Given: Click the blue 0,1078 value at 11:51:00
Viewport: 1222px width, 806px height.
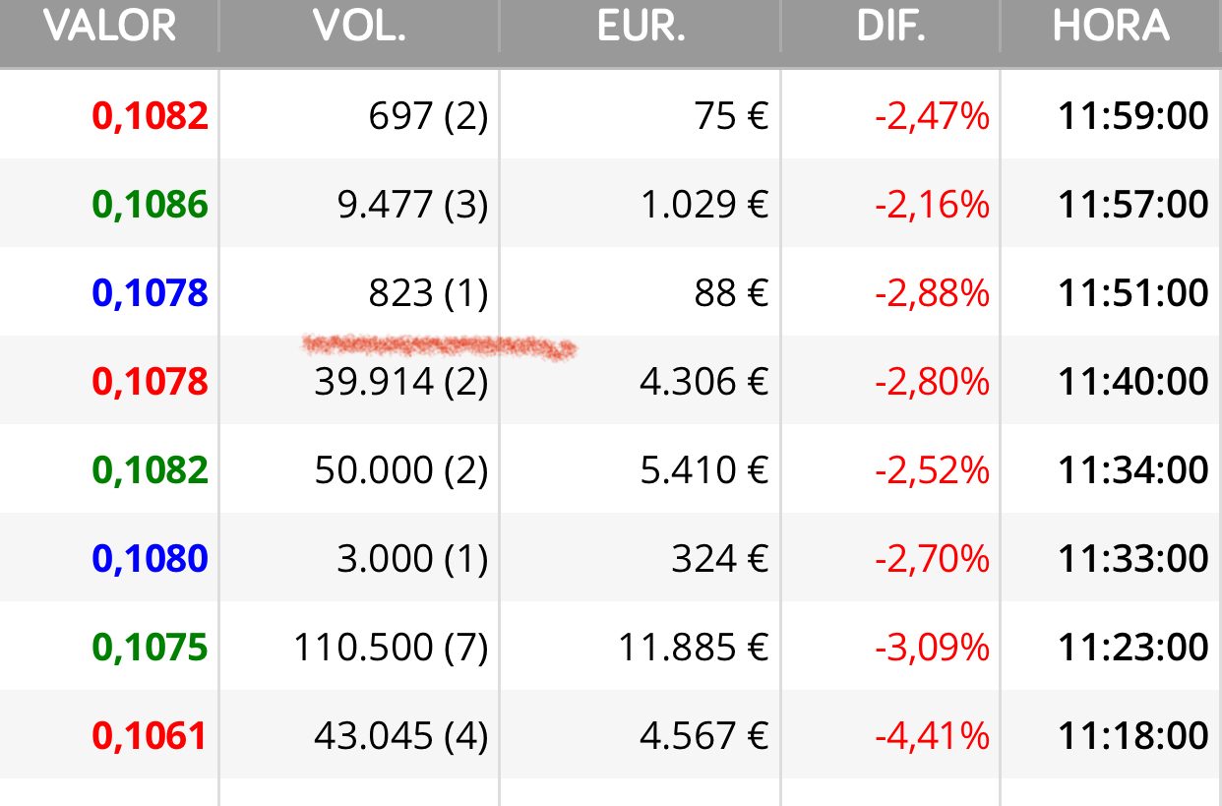Looking at the screenshot, I should click(151, 293).
